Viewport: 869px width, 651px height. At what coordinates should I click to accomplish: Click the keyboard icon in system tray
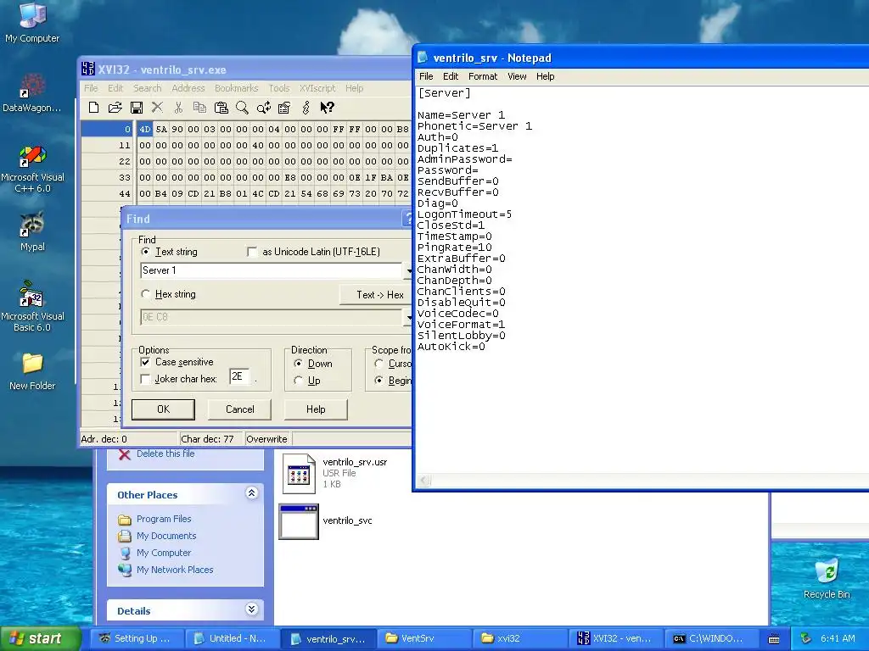tap(774, 639)
